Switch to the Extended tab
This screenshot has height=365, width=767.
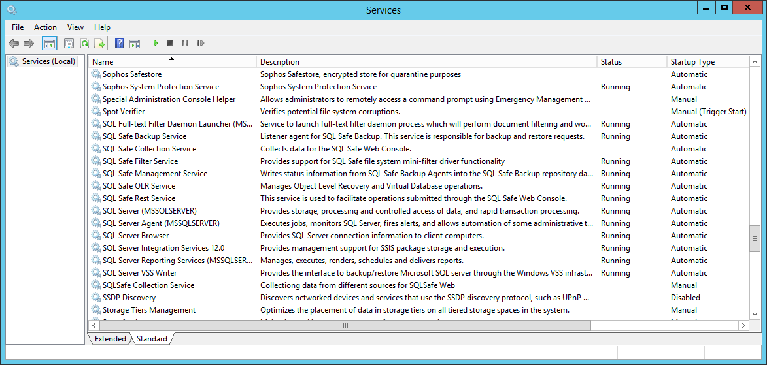coord(110,339)
